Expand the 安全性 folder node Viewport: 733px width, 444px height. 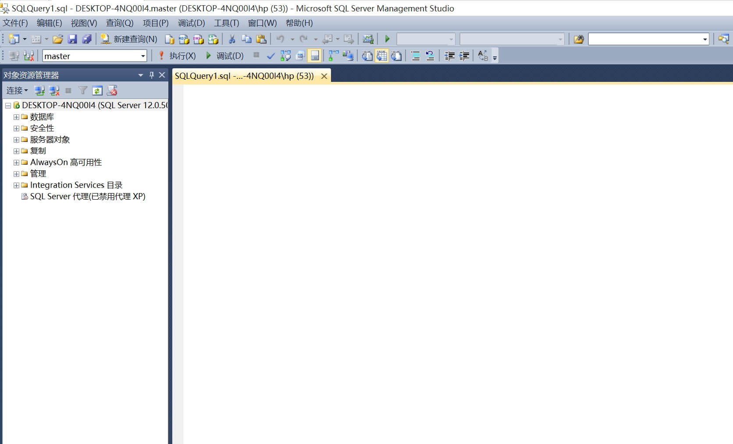[x=16, y=128]
